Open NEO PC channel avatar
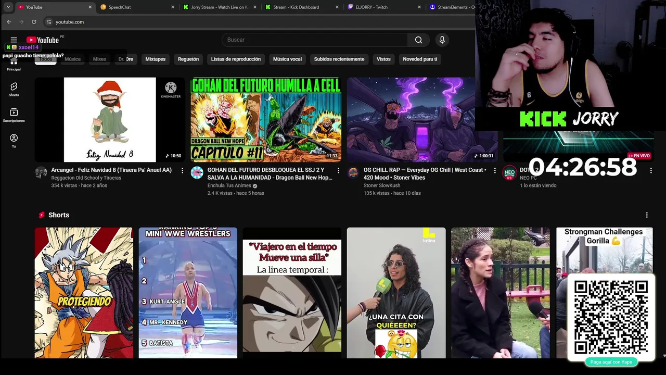The width and height of the screenshot is (666, 375). pos(509,173)
